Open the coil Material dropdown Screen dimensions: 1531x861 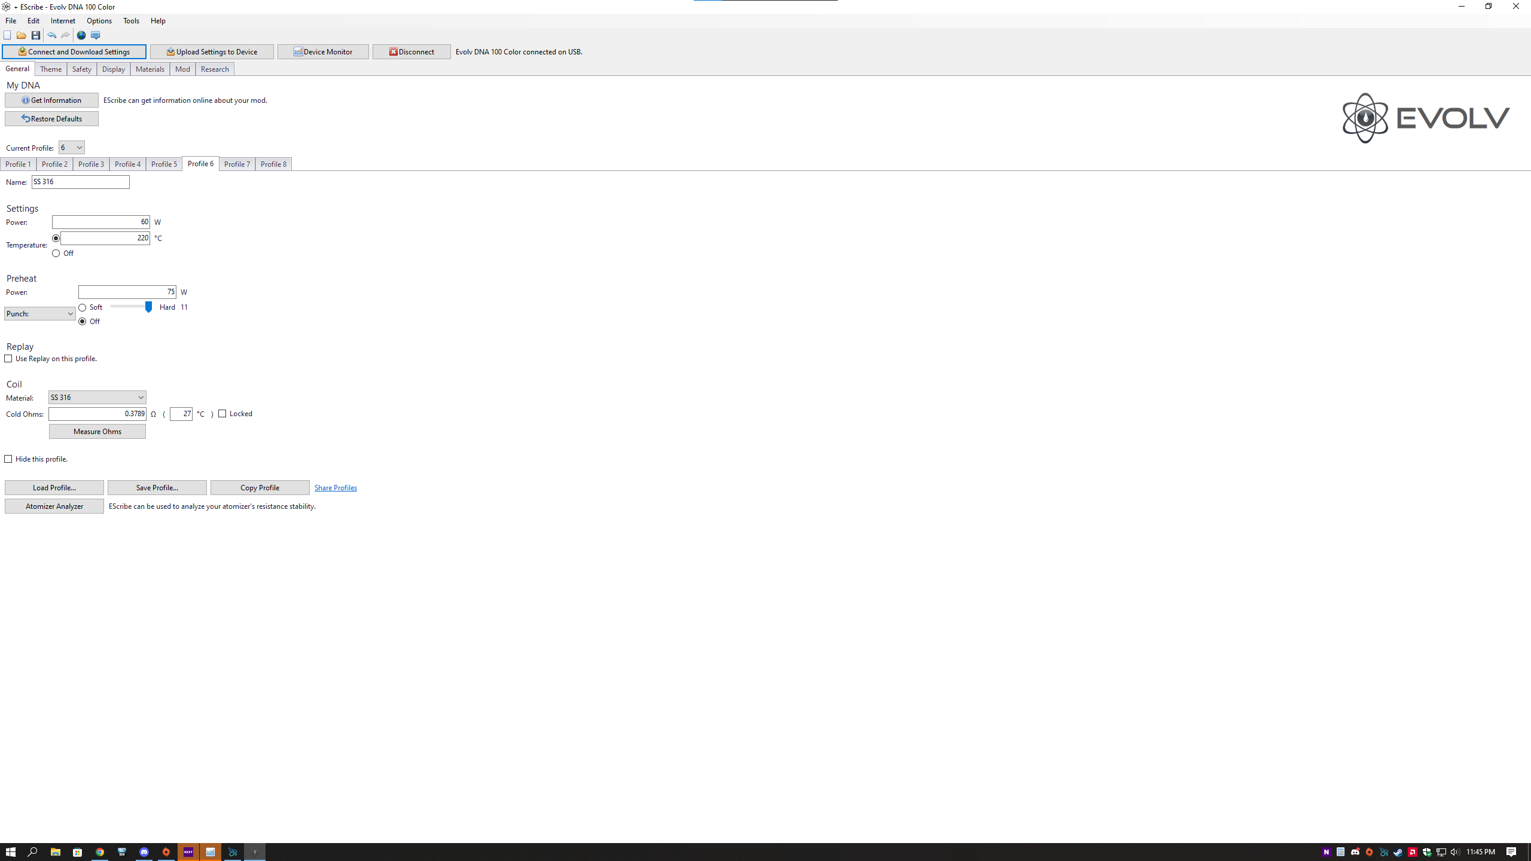(x=97, y=398)
